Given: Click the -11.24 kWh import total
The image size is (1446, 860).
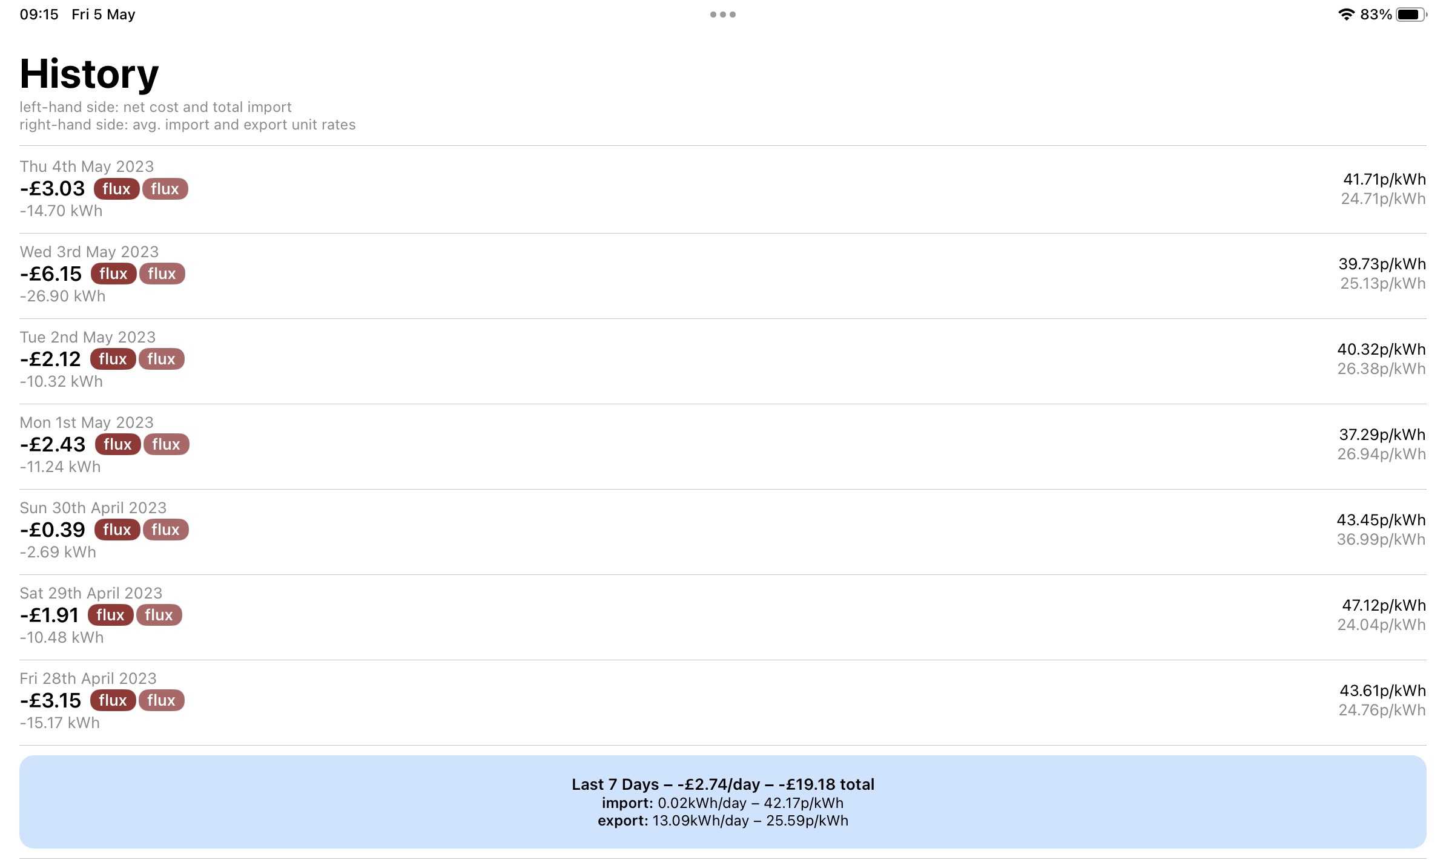Looking at the screenshot, I should point(60,467).
